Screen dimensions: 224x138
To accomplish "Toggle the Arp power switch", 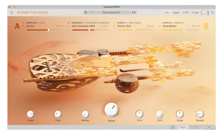I will click(x=192, y=13).
